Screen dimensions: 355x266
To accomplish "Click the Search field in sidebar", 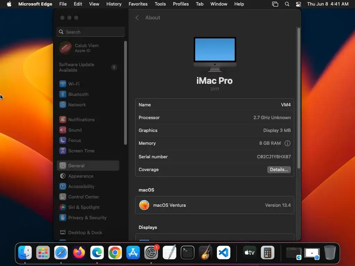I will coord(90,32).
